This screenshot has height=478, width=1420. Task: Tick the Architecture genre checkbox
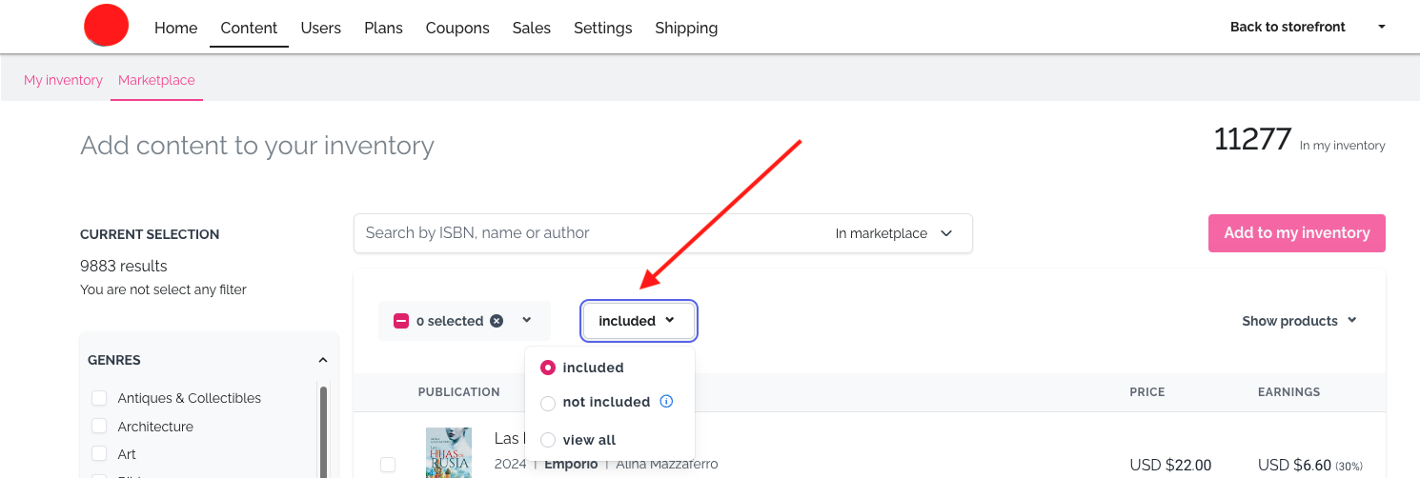[99, 426]
